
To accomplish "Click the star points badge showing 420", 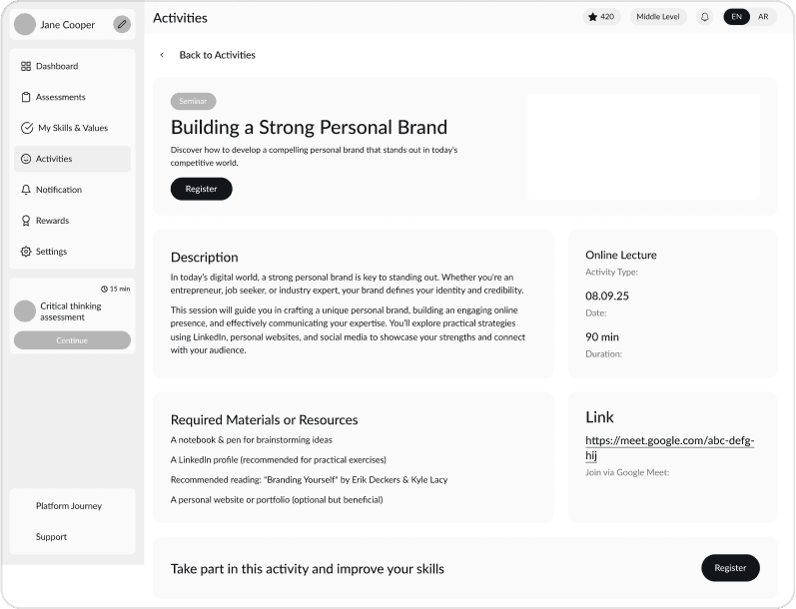I will coord(601,17).
